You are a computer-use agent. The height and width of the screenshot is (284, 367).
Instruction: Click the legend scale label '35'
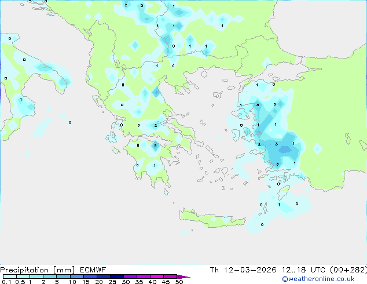(139, 282)
